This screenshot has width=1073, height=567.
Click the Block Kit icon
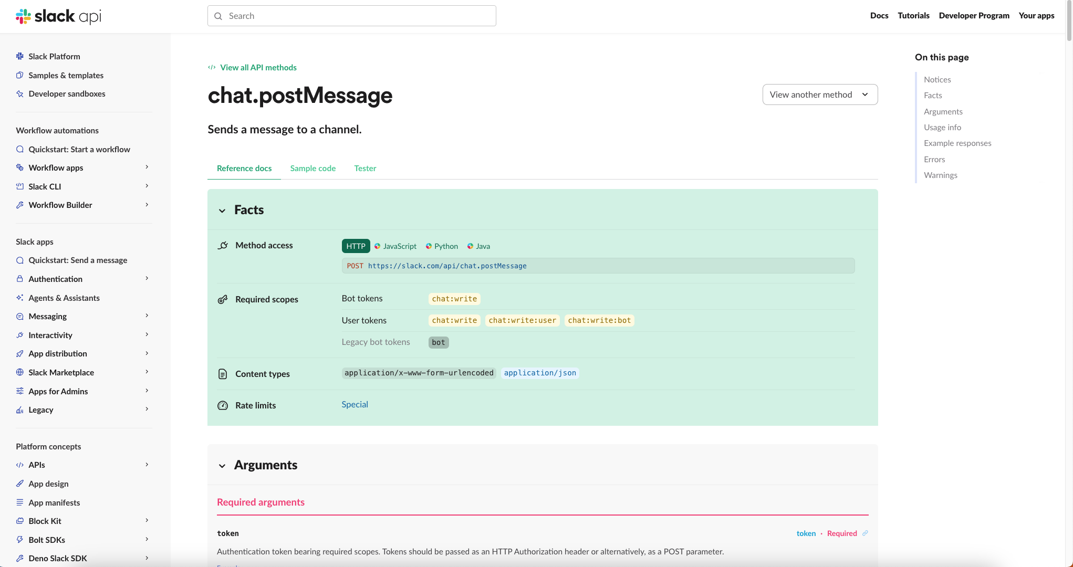point(20,521)
